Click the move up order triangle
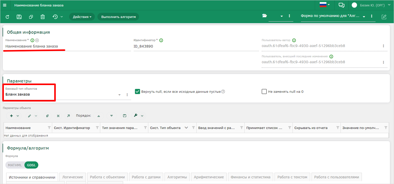 click(99, 116)
